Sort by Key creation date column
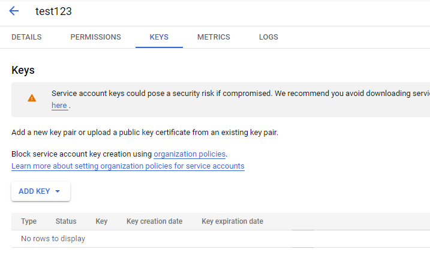 pyautogui.click(x=154, y=221)
